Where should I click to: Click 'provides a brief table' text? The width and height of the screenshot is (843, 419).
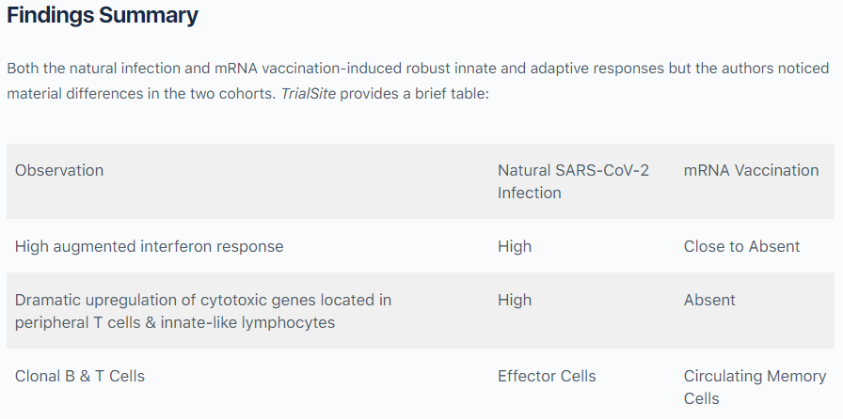pyautogui.click(x=415, y=93)
